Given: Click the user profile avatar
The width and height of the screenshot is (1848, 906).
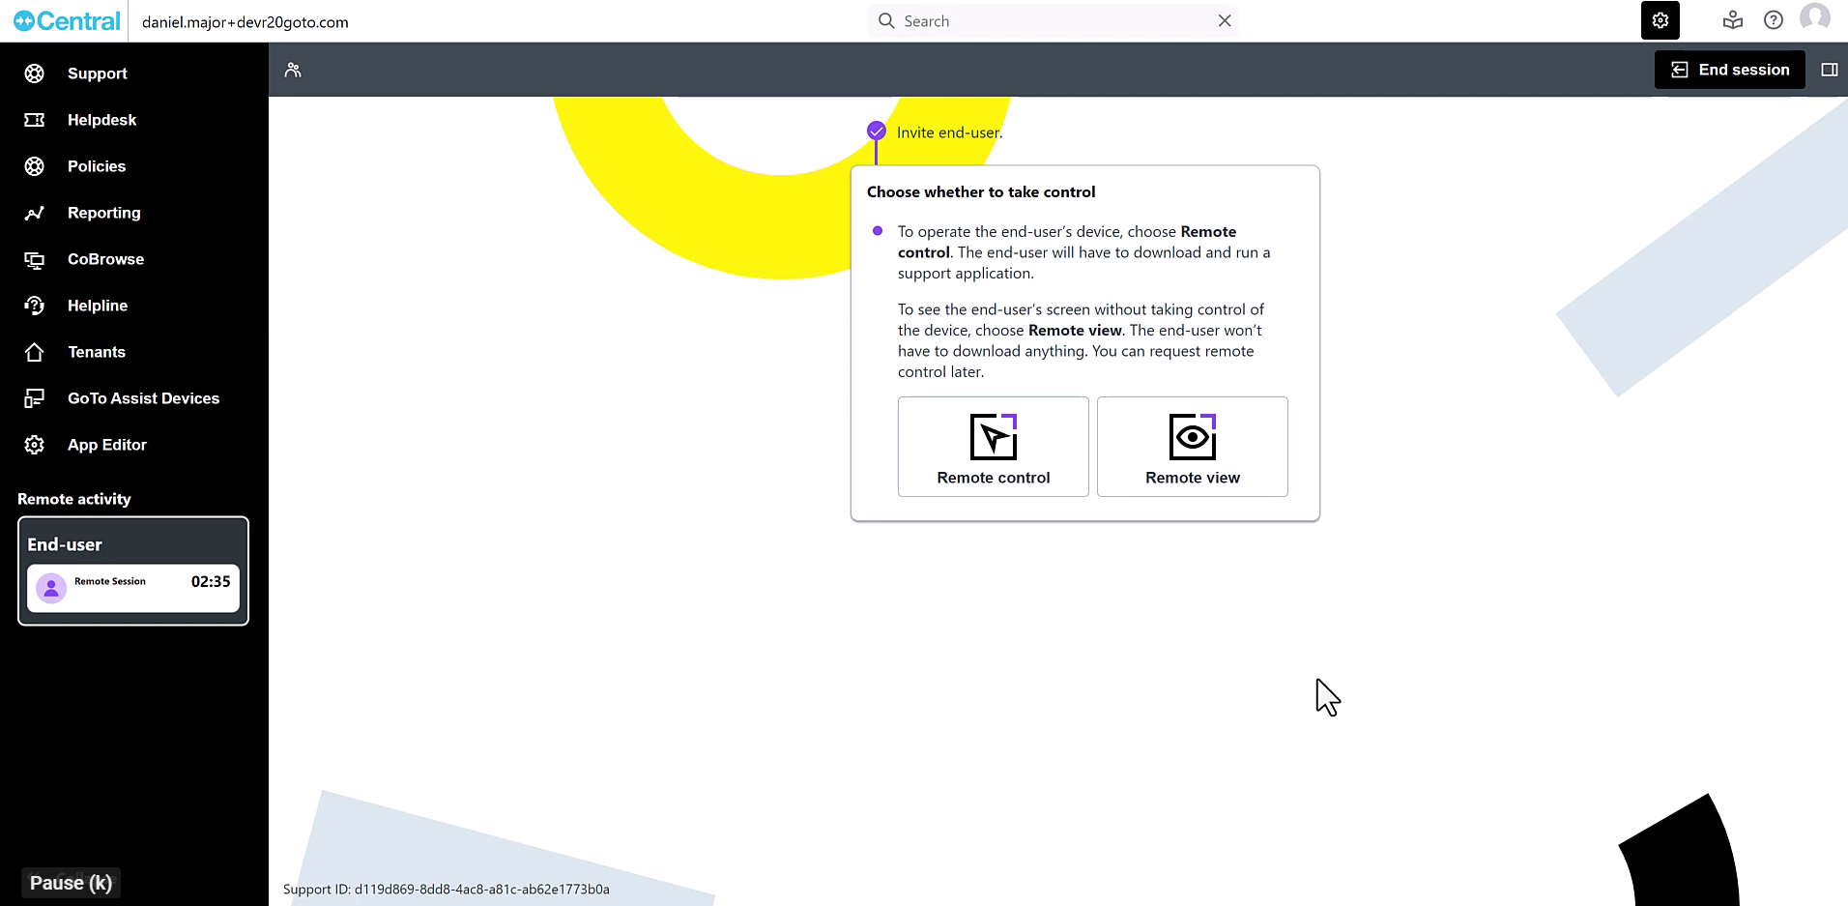Looking at the screenshot, I should [x=1814, y=18].
